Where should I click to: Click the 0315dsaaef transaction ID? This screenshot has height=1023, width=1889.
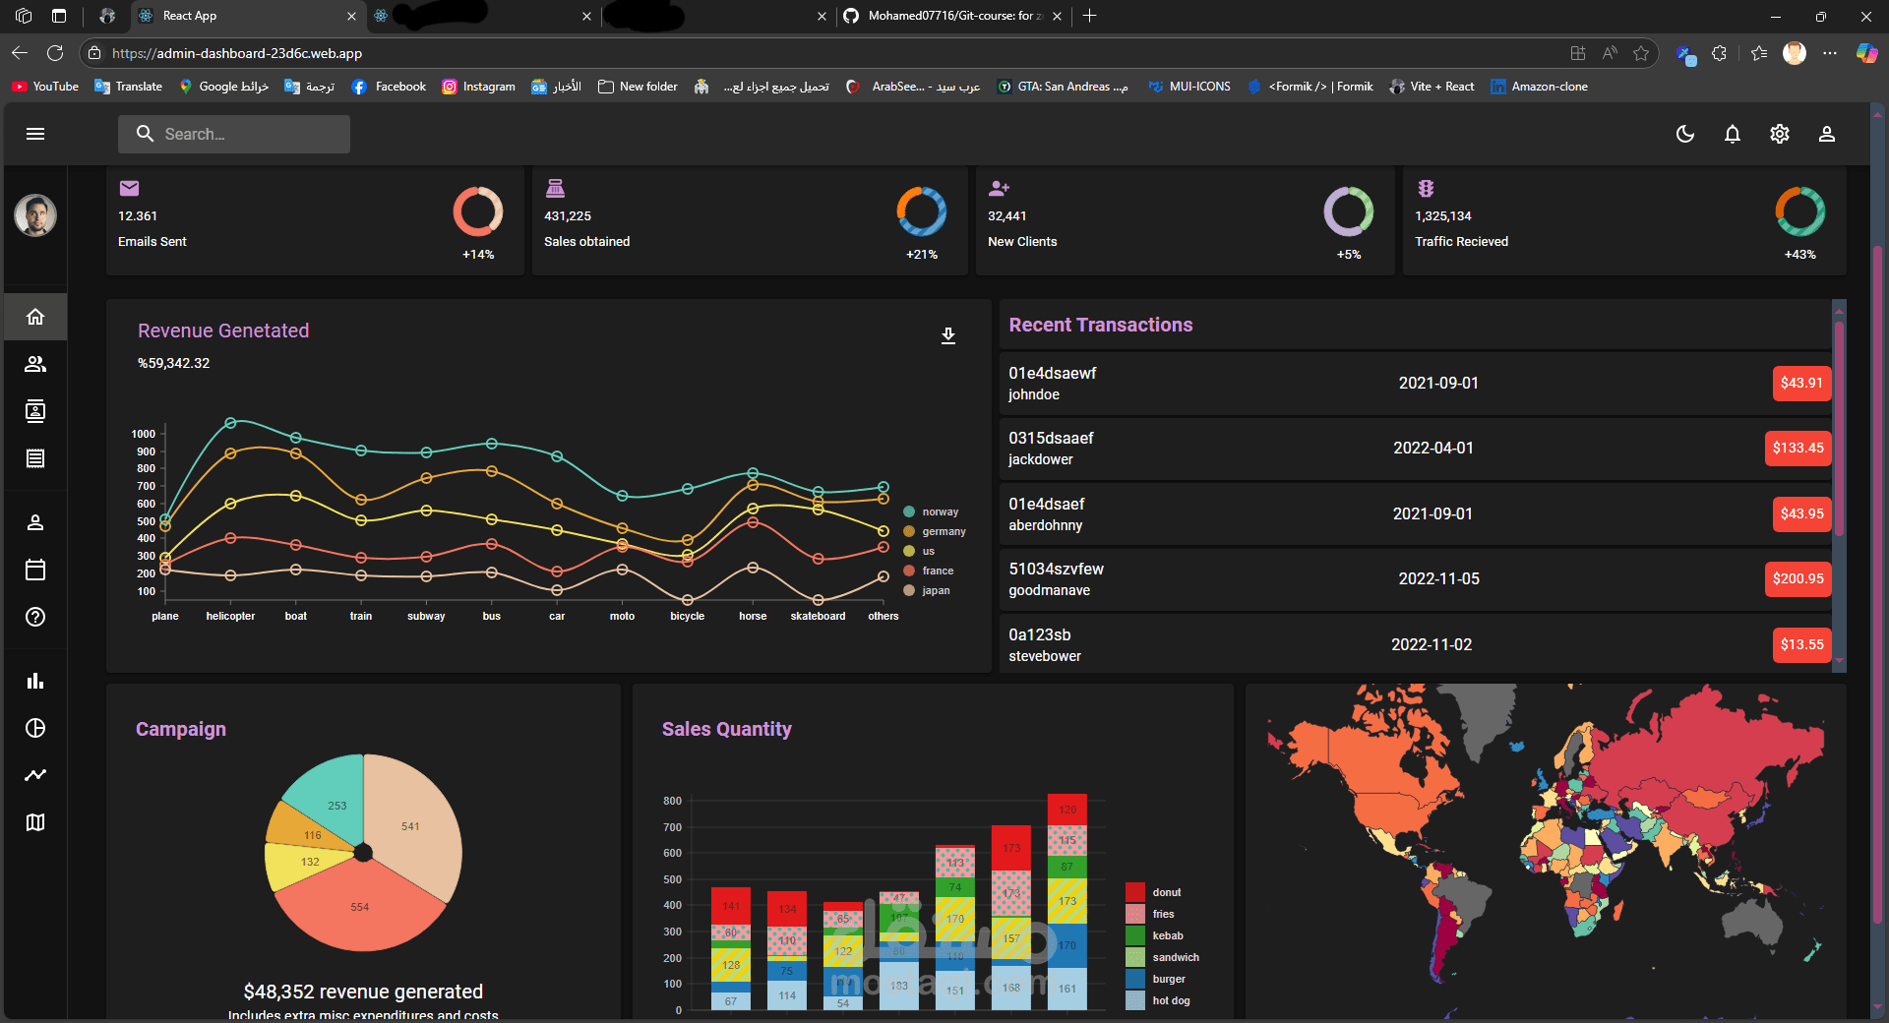1051,438
